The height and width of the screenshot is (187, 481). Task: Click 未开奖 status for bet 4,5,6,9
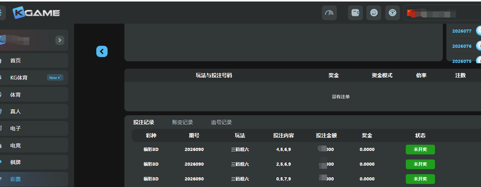coord(420,149)
